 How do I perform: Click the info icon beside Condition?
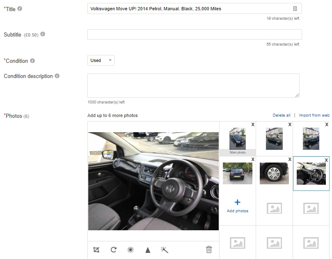coord(32,61)
